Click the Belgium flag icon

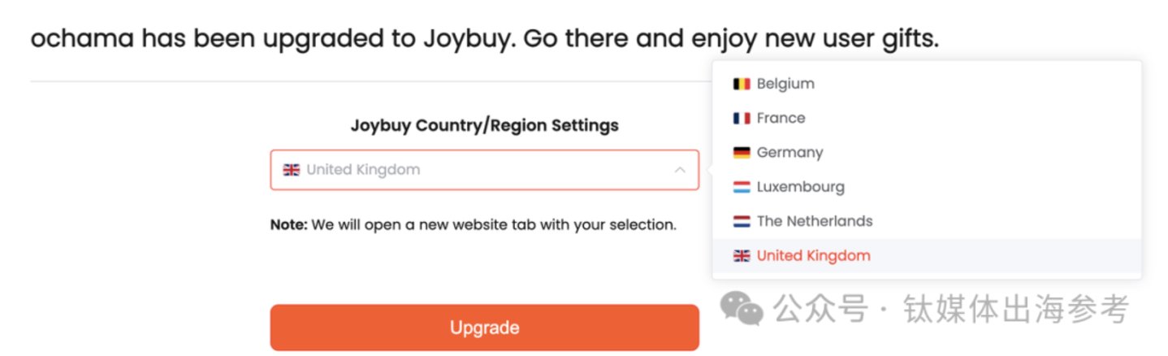[741, 84]
